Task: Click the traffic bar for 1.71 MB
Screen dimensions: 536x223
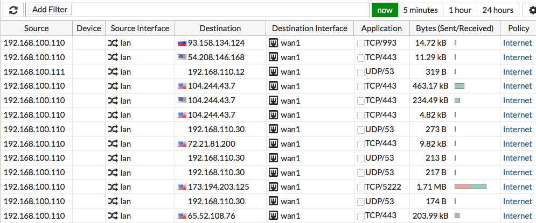Action: click(x=470, y=187)
